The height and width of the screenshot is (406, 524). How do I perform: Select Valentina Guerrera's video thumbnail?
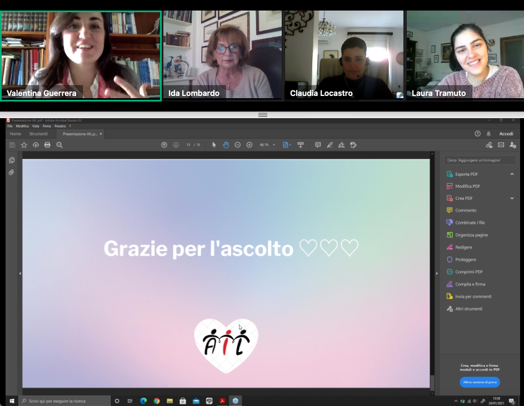pyautogui.click(x=81, y=55)
